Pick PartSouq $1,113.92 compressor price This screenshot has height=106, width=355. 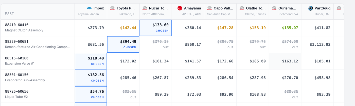point(320,45)
